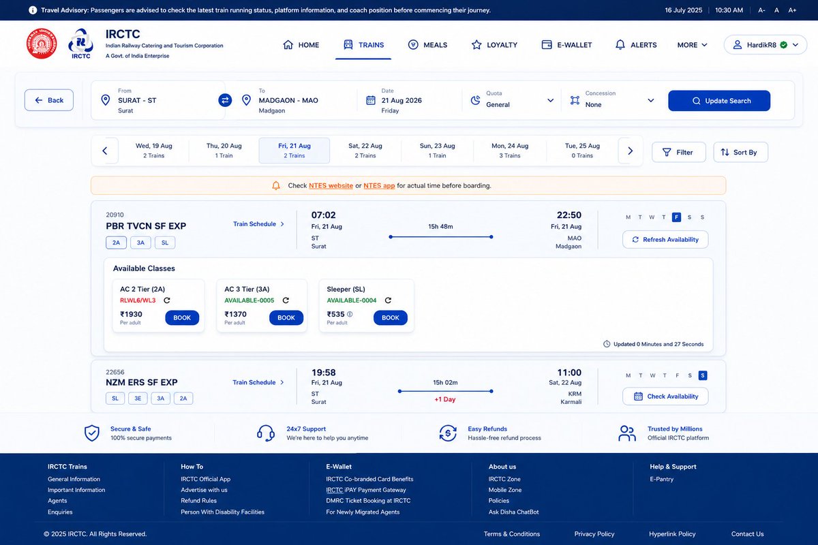Image resolution: width=818 pixels, height=545 pixels.
Task: Open the NTES app link
Action: pos(379,185)
